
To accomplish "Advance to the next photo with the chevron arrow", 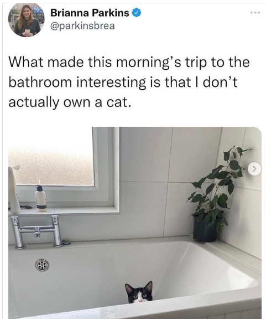I will tap(254, 169).
